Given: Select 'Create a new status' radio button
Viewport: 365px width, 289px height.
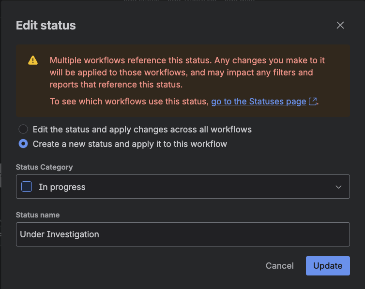Looking at the screenshot, I should tap(23, 144).
